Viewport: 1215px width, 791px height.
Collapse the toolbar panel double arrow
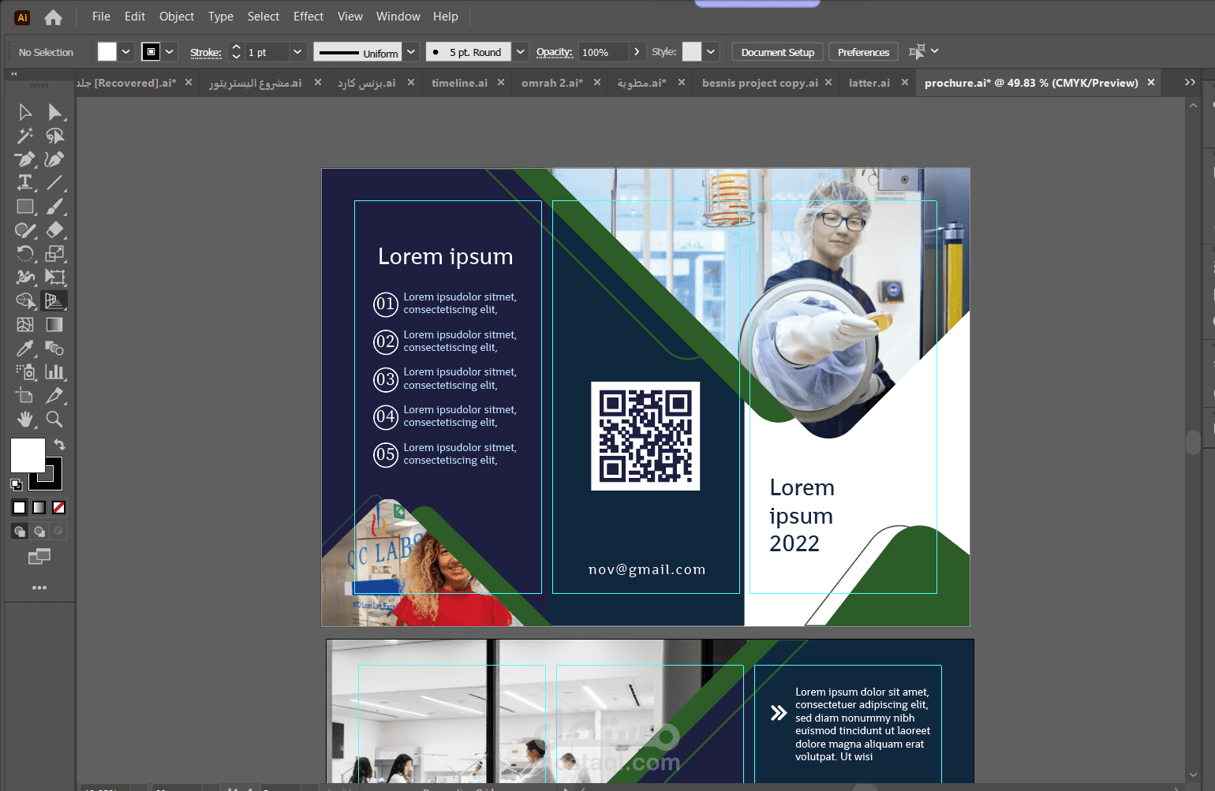tap(14, 73)
